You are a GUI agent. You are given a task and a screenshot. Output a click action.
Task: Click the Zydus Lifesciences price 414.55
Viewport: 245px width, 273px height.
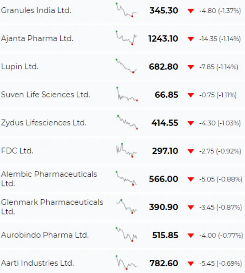165,123
